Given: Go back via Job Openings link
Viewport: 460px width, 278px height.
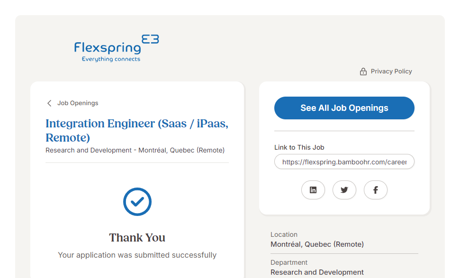Looking at the screenshot, I should click(x=78, y=103).
